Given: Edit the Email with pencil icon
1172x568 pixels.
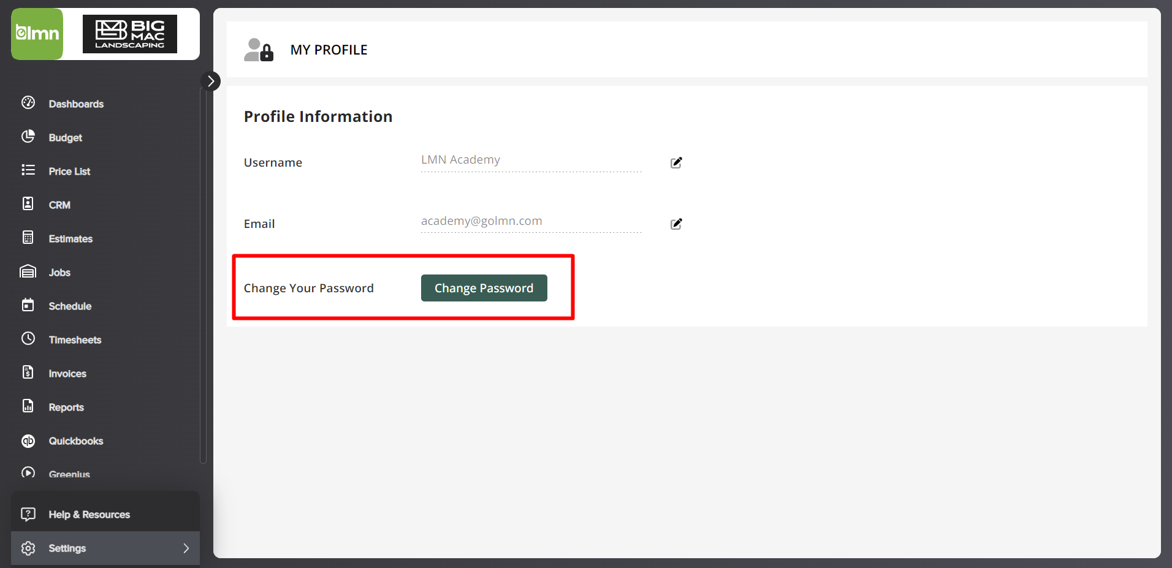Looking at the screenshot, I should pyautogui.click(x=676, y=224).
